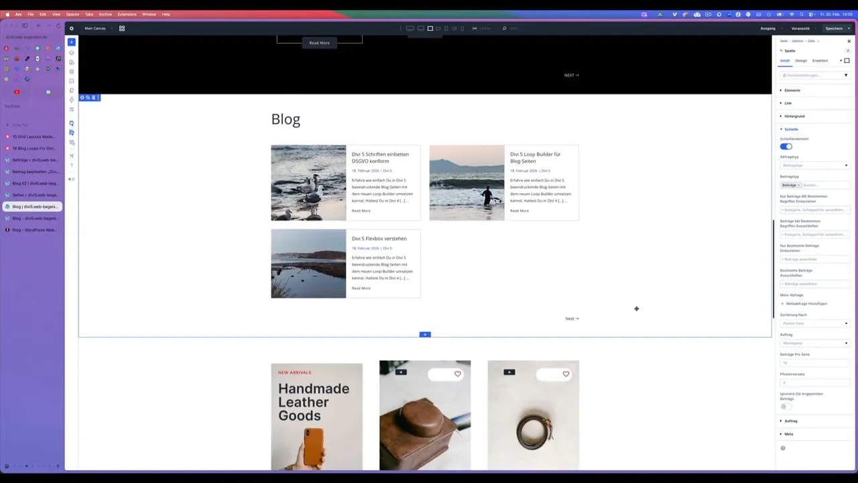Viewport: 858px width, 483px height.
Task: Disable the Schleifenelement toggle
Action: click(x=786, y=146)
